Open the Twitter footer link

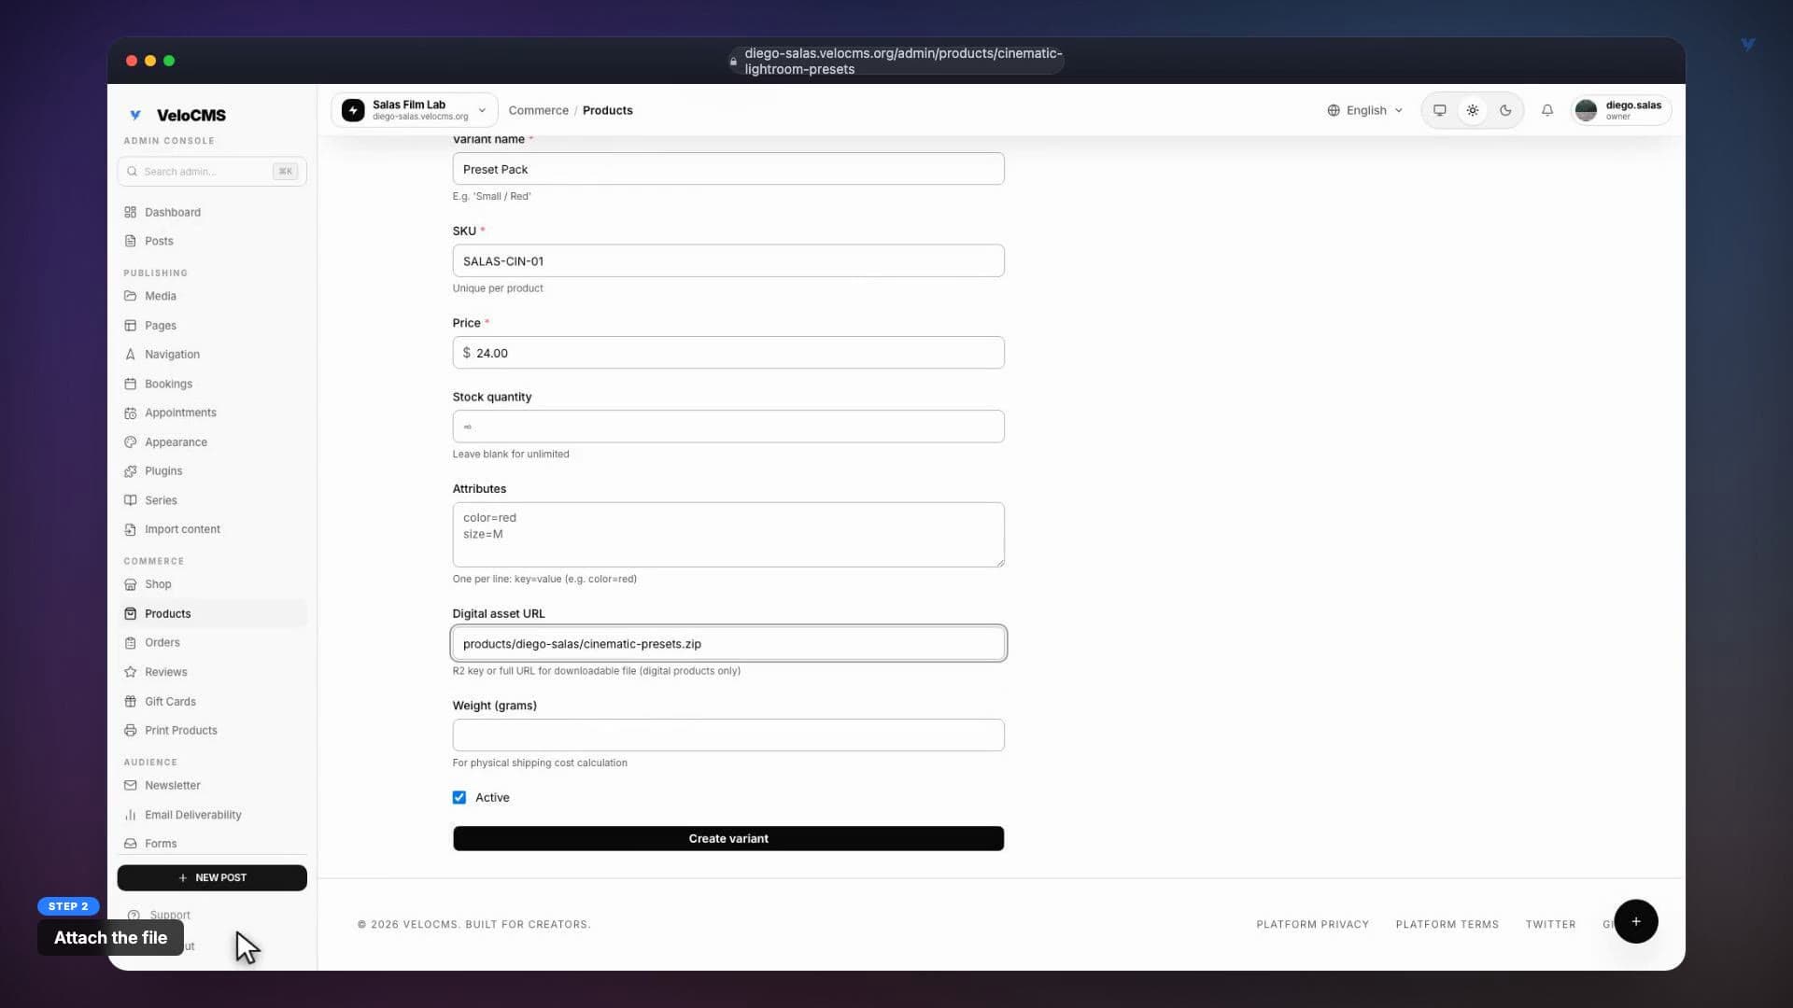(x=1550, y=925)
